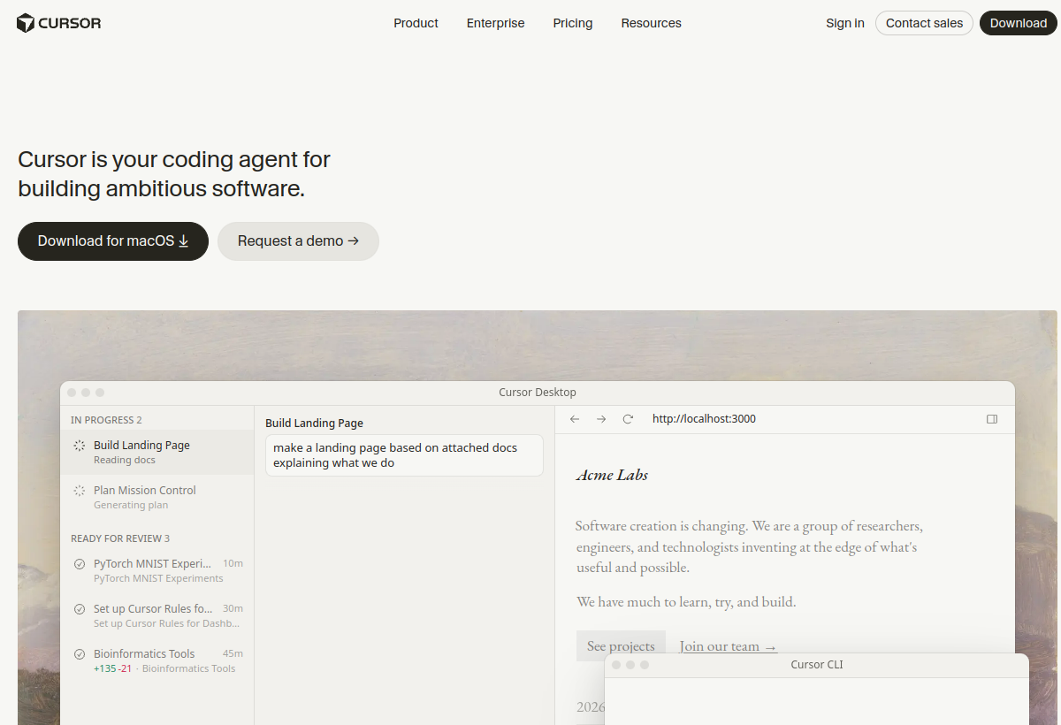This screenshot has width=1061, height=725.
Task: Select Plan Mission Control task
Action: click(x=157, y=497)
